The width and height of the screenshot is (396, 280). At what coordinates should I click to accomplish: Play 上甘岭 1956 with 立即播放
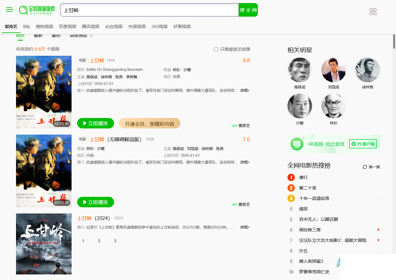click(96, 123)
